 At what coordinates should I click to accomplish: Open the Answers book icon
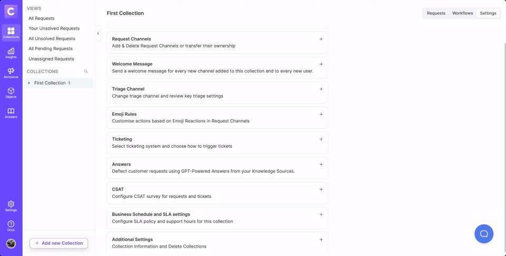[11, 113]
